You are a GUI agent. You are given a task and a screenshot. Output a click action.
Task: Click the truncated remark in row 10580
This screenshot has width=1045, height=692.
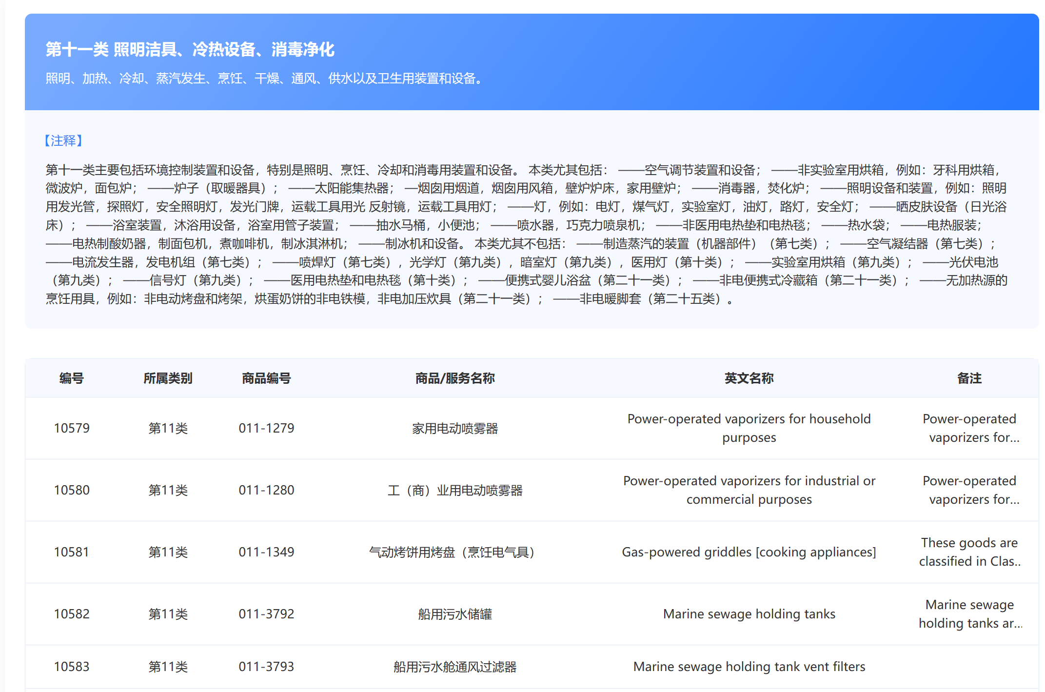point(969,490)
